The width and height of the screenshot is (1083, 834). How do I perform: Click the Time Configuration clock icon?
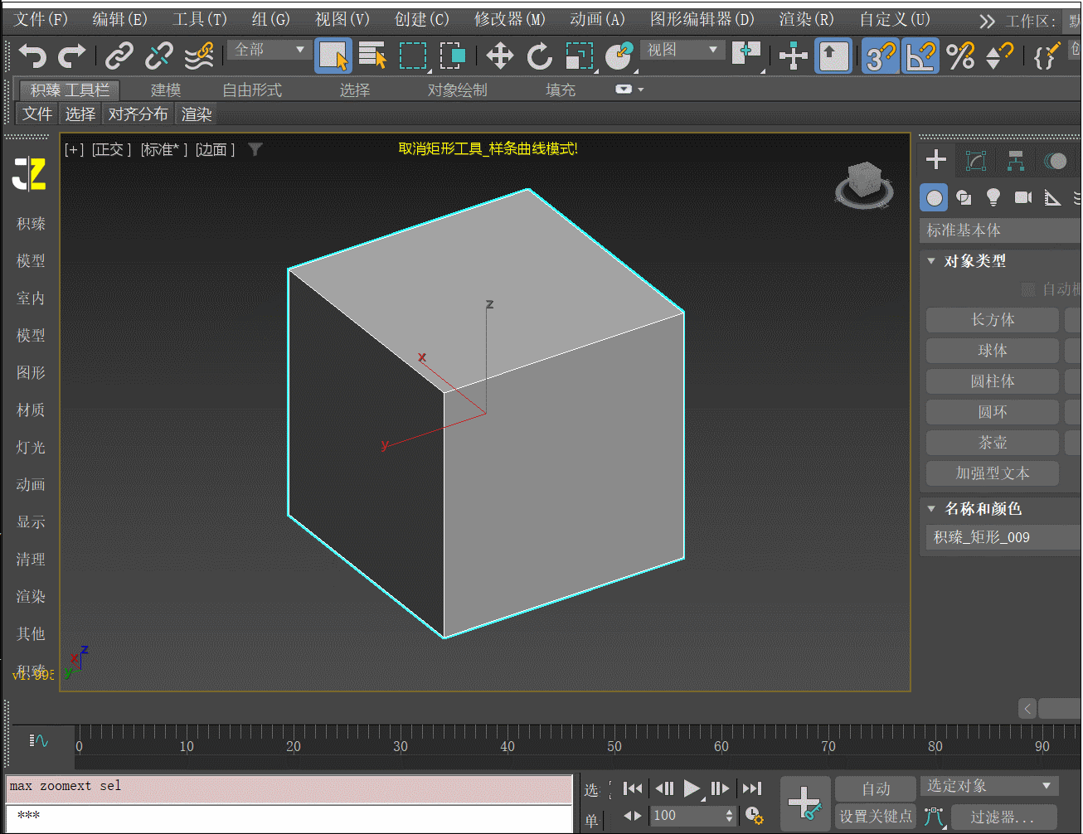(754, 816)
